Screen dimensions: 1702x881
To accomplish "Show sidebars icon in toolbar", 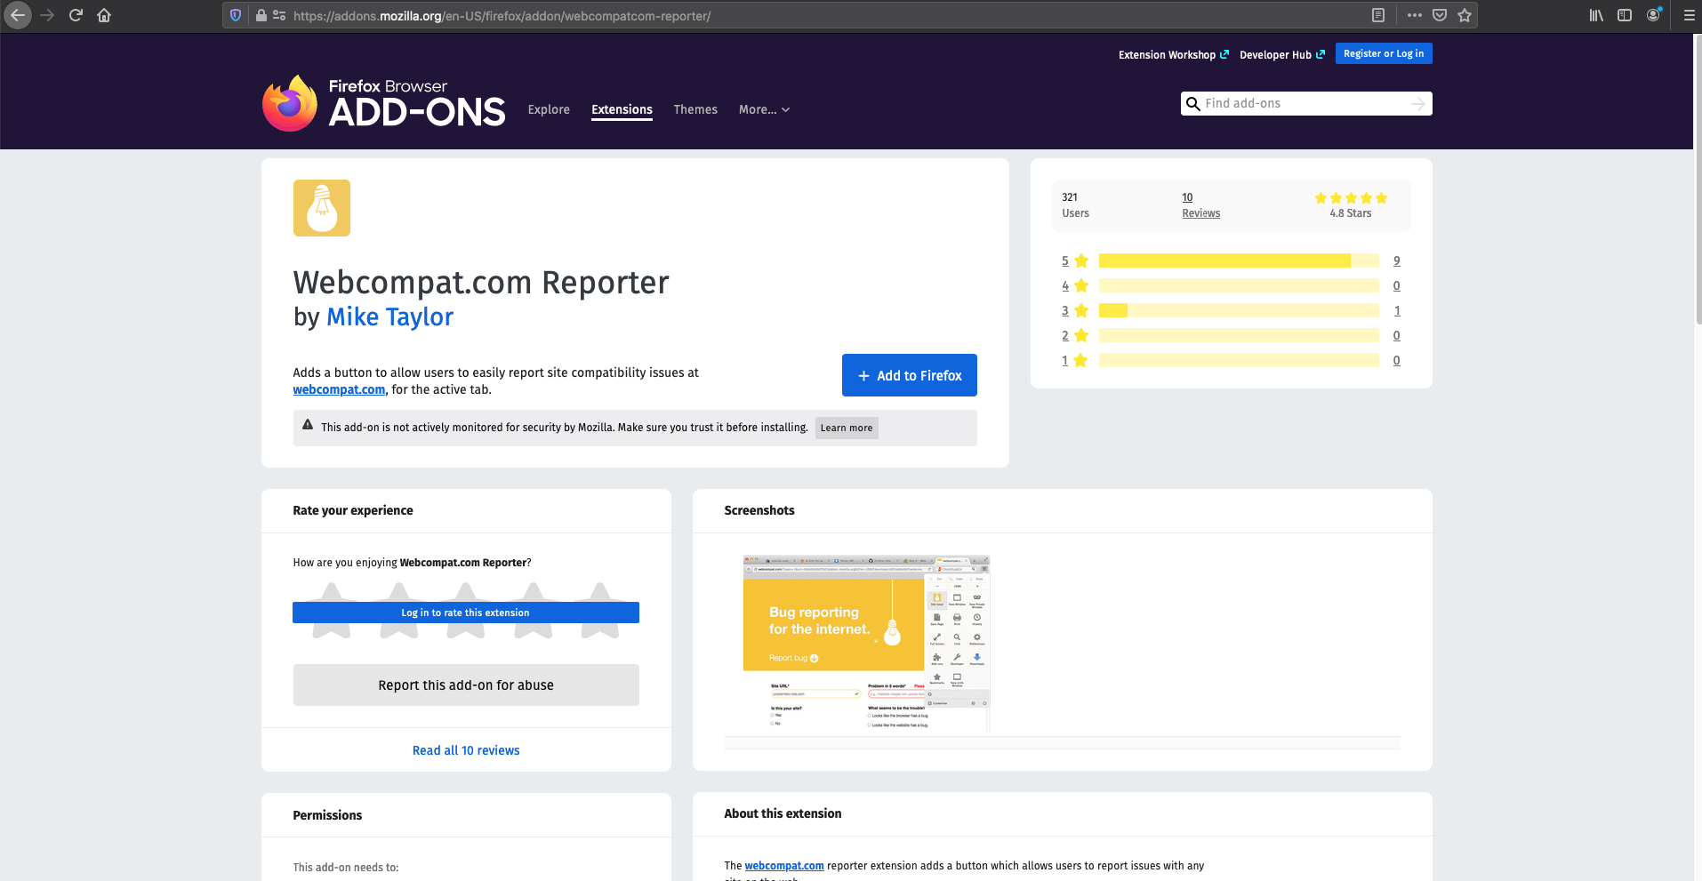I will [1625, 15].
